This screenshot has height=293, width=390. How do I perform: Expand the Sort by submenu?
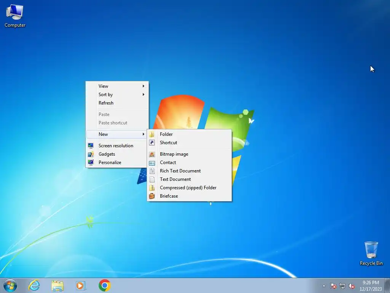[117, 95]
